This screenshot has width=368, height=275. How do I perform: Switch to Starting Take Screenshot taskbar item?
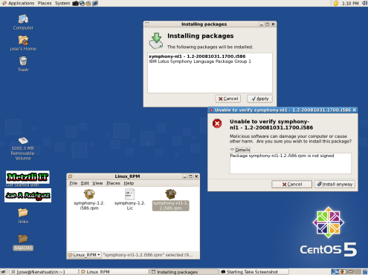tap(254, 272)
